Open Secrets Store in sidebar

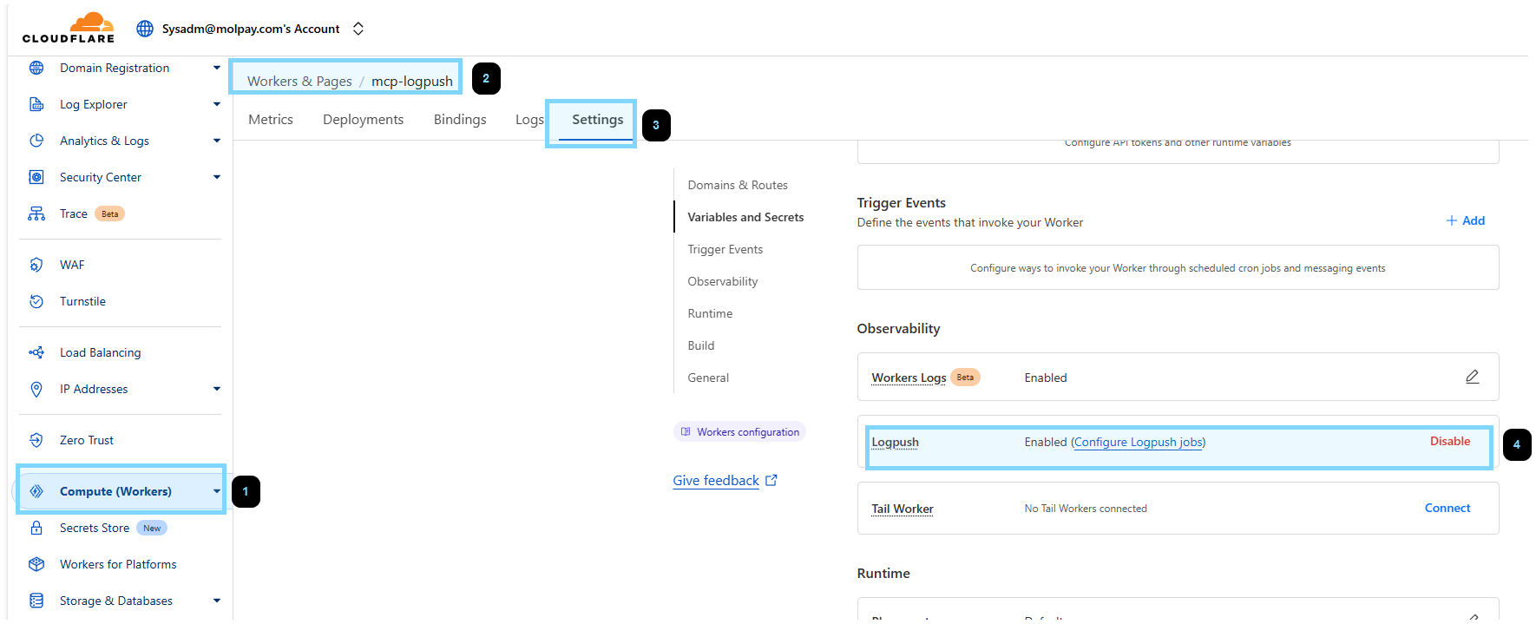[95, 528]
